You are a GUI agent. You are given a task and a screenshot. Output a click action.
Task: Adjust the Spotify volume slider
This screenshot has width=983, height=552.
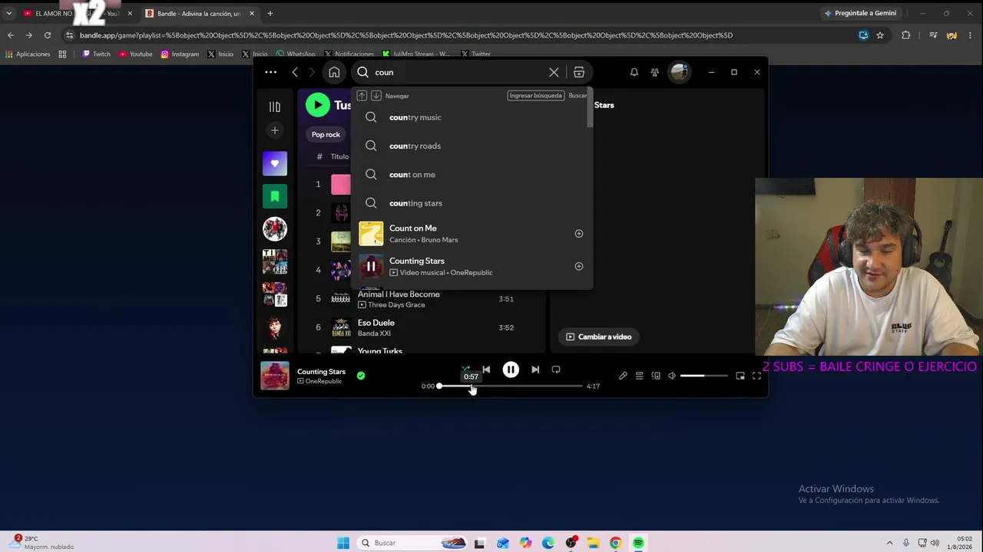coord(703,376)
